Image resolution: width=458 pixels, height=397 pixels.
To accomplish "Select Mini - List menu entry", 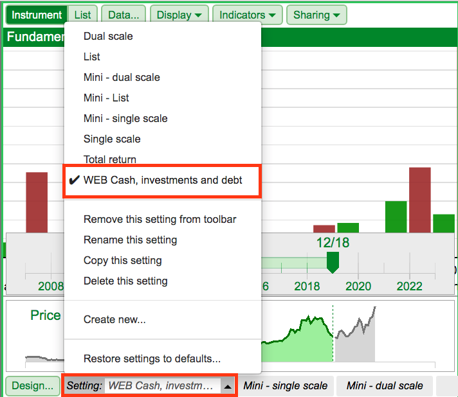I will pos(162,98).
